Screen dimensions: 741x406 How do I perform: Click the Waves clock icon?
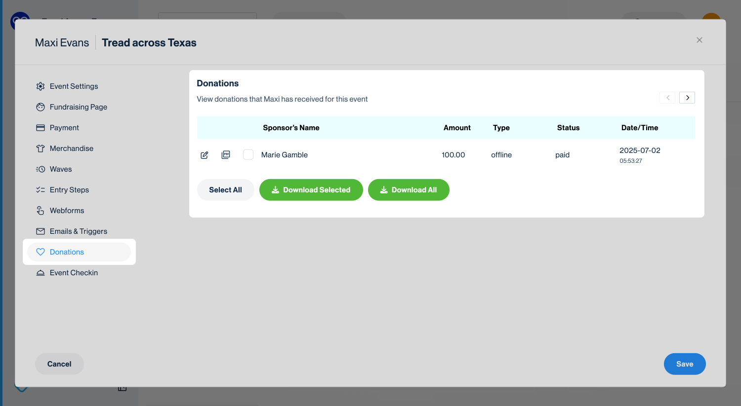coord(41,169)
